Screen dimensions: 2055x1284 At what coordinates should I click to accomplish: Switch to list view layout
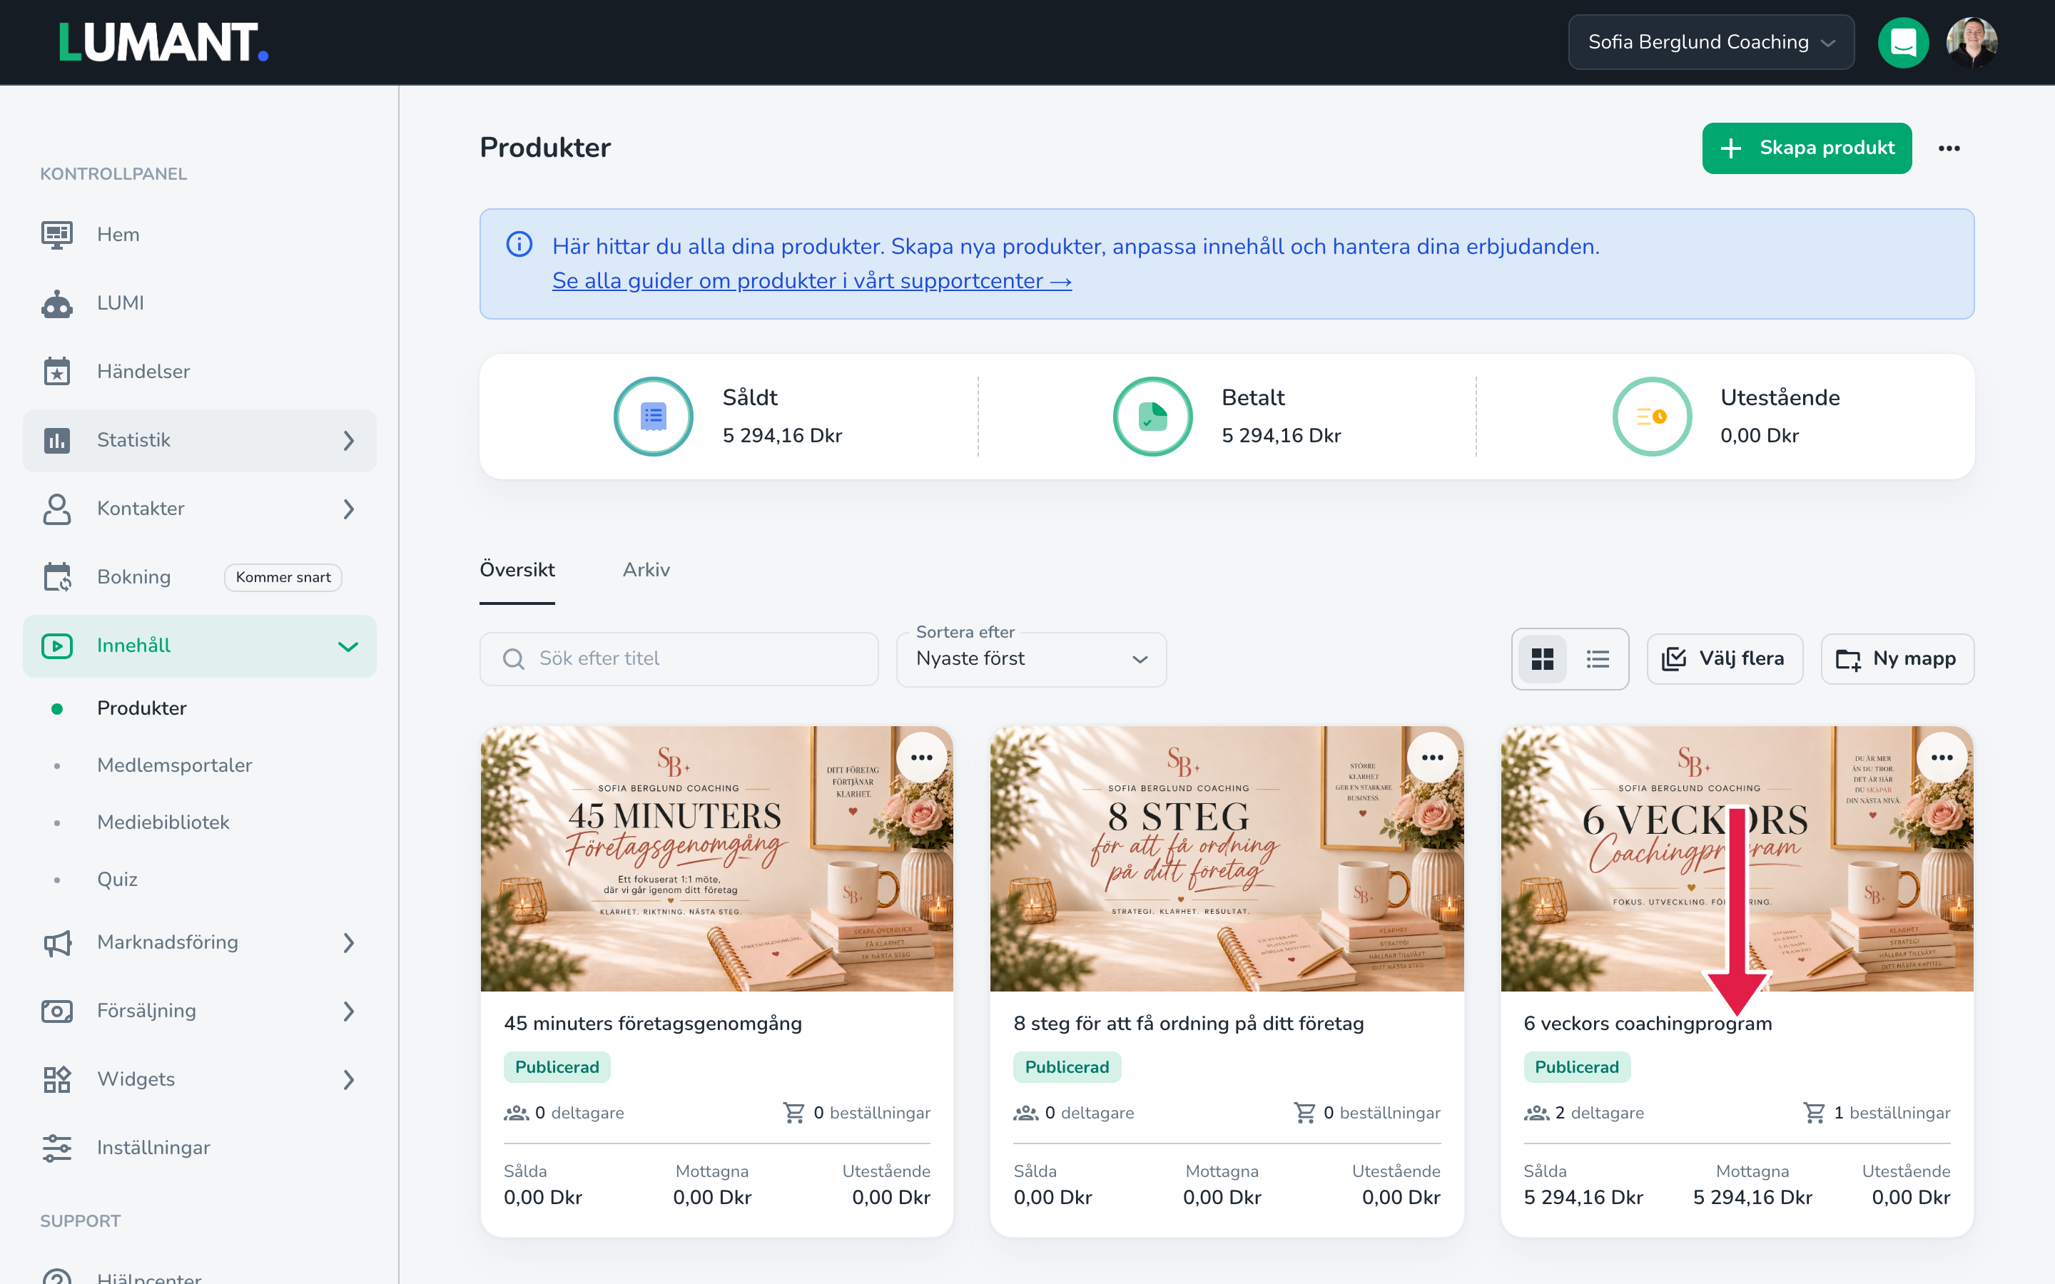tap(1598, 659)
